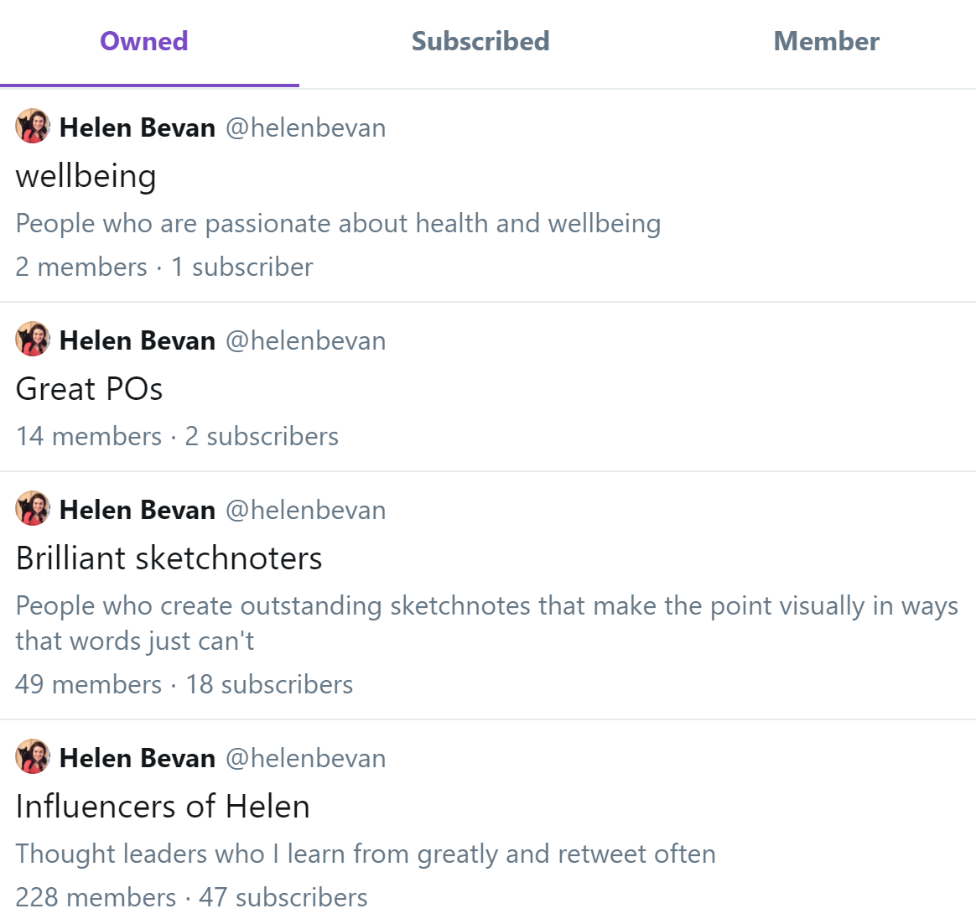Open the Influencers of Helen list
The image size is (976, 924).
[x=163, y=807]
